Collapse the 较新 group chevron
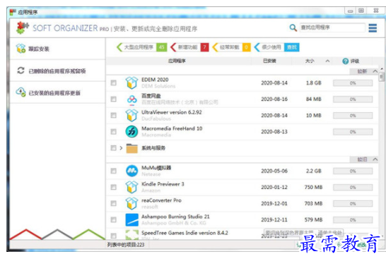This screenshot has width=386, height=266. (375, 71)
